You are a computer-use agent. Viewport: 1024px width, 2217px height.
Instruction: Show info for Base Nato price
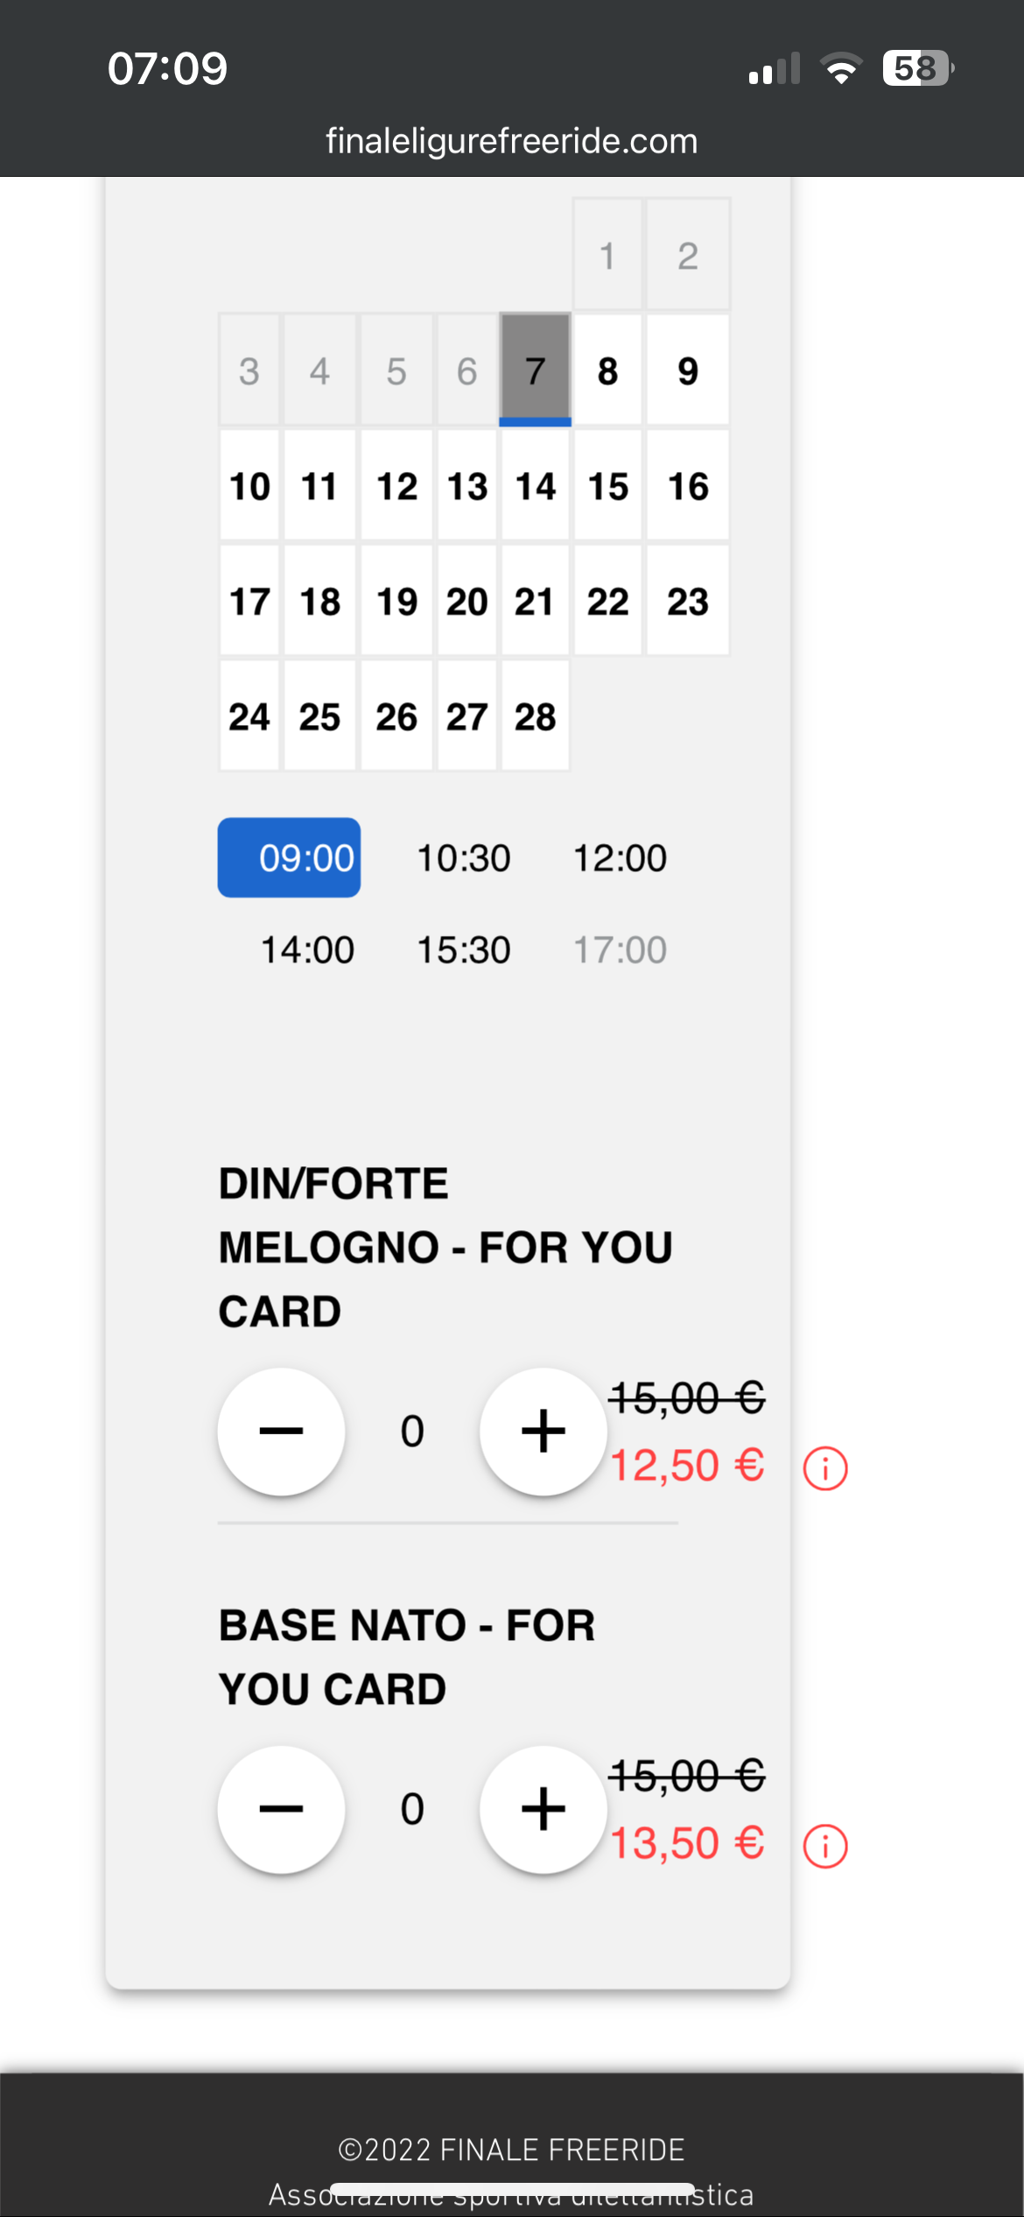click(824, 1847)
